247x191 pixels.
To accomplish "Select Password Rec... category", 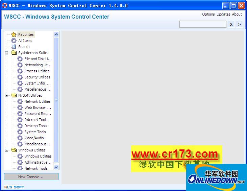I will (x=38, y=114).
